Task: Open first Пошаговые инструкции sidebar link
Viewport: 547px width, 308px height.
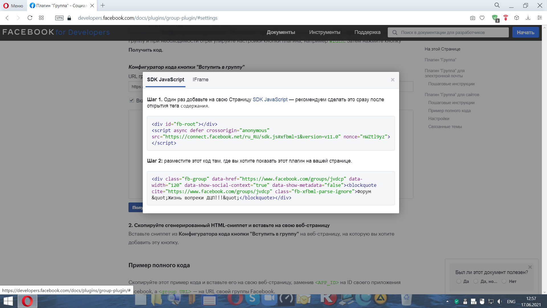Action: pos(451,84)
